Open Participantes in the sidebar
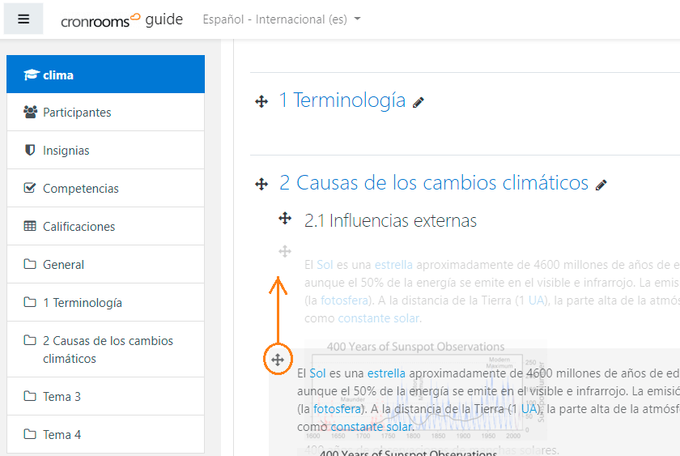This screenshot has height=456, width=680. [x=105, y=113]
